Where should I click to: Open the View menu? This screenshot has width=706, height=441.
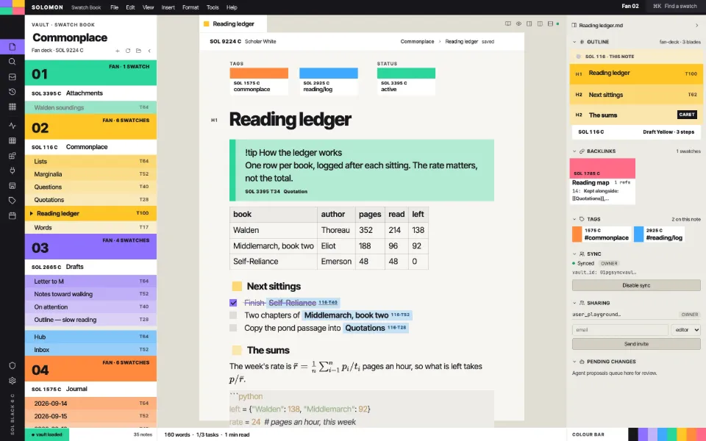click(148, 7)
